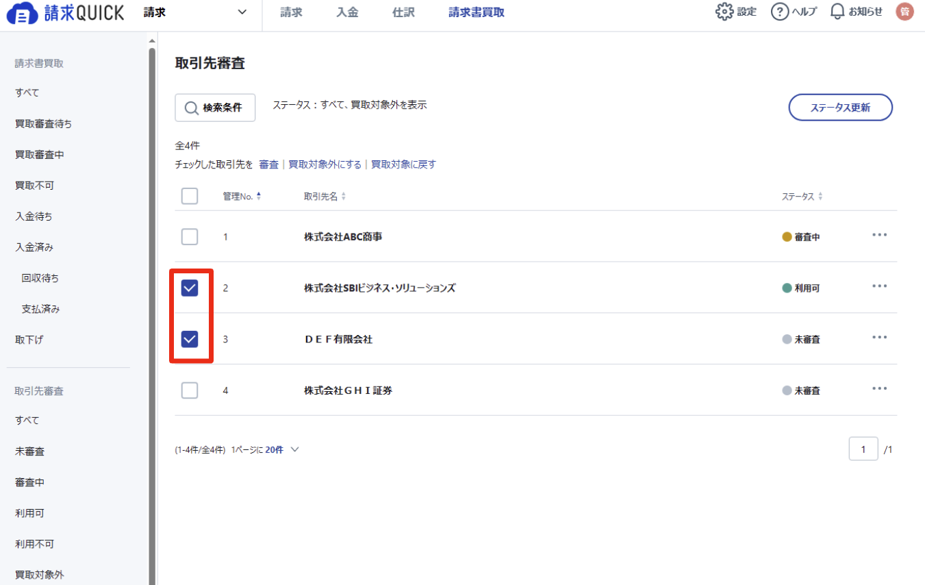Click the help question mark icon
Viewport: 925px width, 585px height.
[780, 12]
